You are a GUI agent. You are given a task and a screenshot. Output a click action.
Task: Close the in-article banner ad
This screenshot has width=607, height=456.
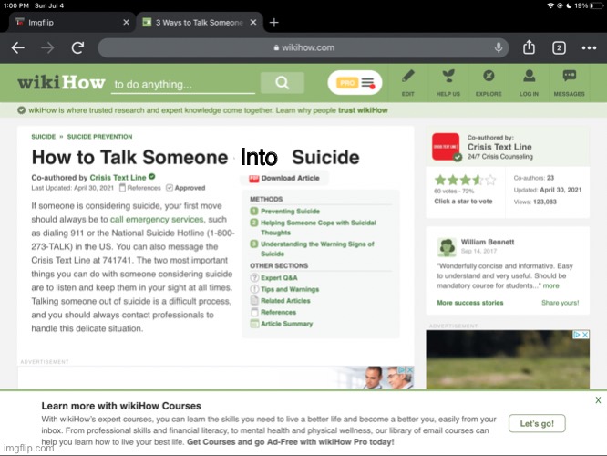click(409, 370)
